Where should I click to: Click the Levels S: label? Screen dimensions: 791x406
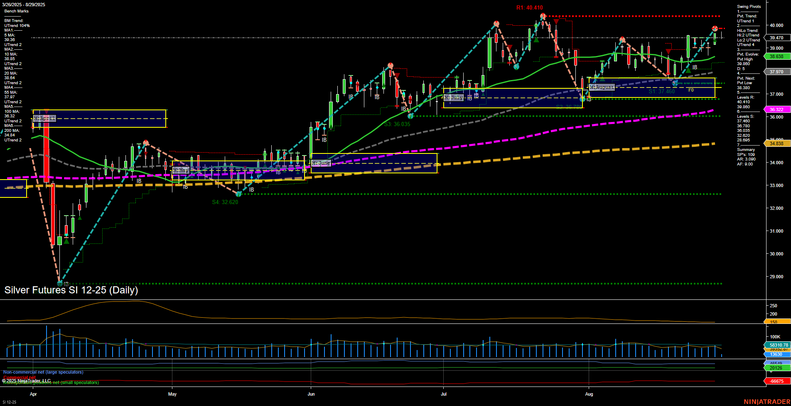coord(745,117)
